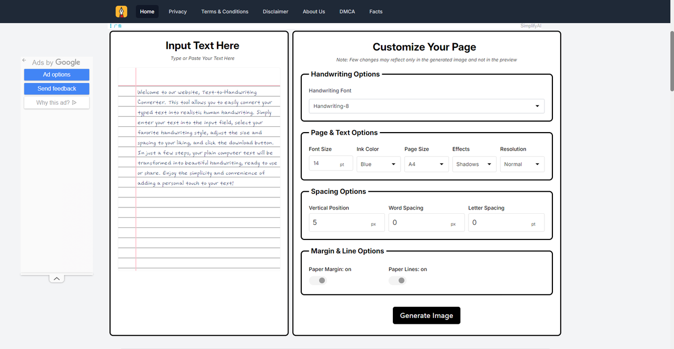Click the back arrow beside Ads by Google
The width and height of the screenshot is (674, 349).
[x=24, y=61]
